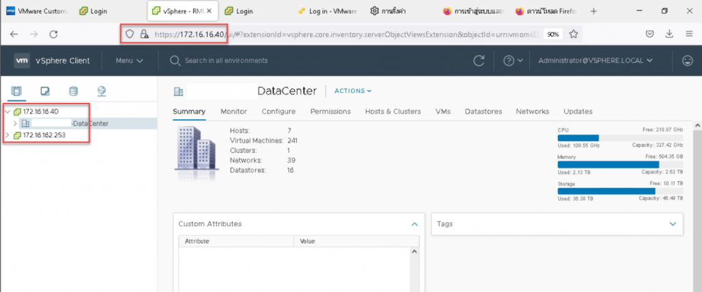
Task: Click the Search in all environments field
Action: pos(226,60)
